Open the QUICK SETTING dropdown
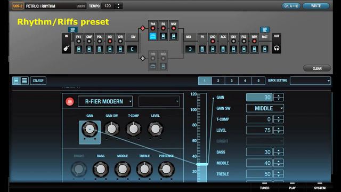The height and width of the screenshot is (192, 341). pos(310,81)
